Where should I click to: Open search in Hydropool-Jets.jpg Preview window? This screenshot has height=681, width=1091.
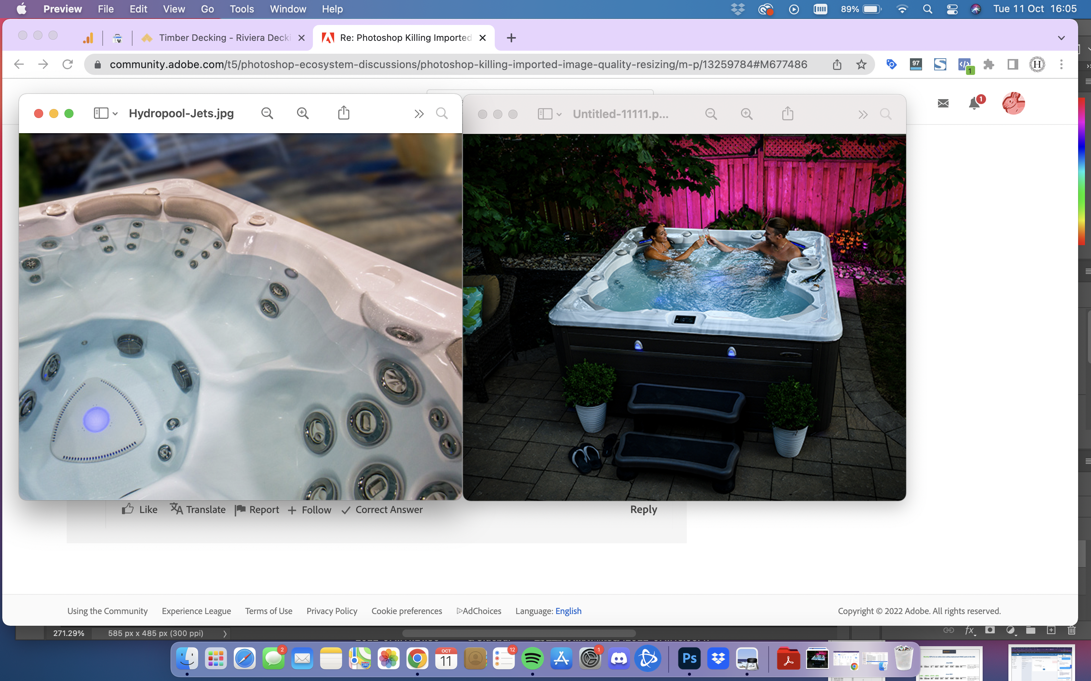442,113
